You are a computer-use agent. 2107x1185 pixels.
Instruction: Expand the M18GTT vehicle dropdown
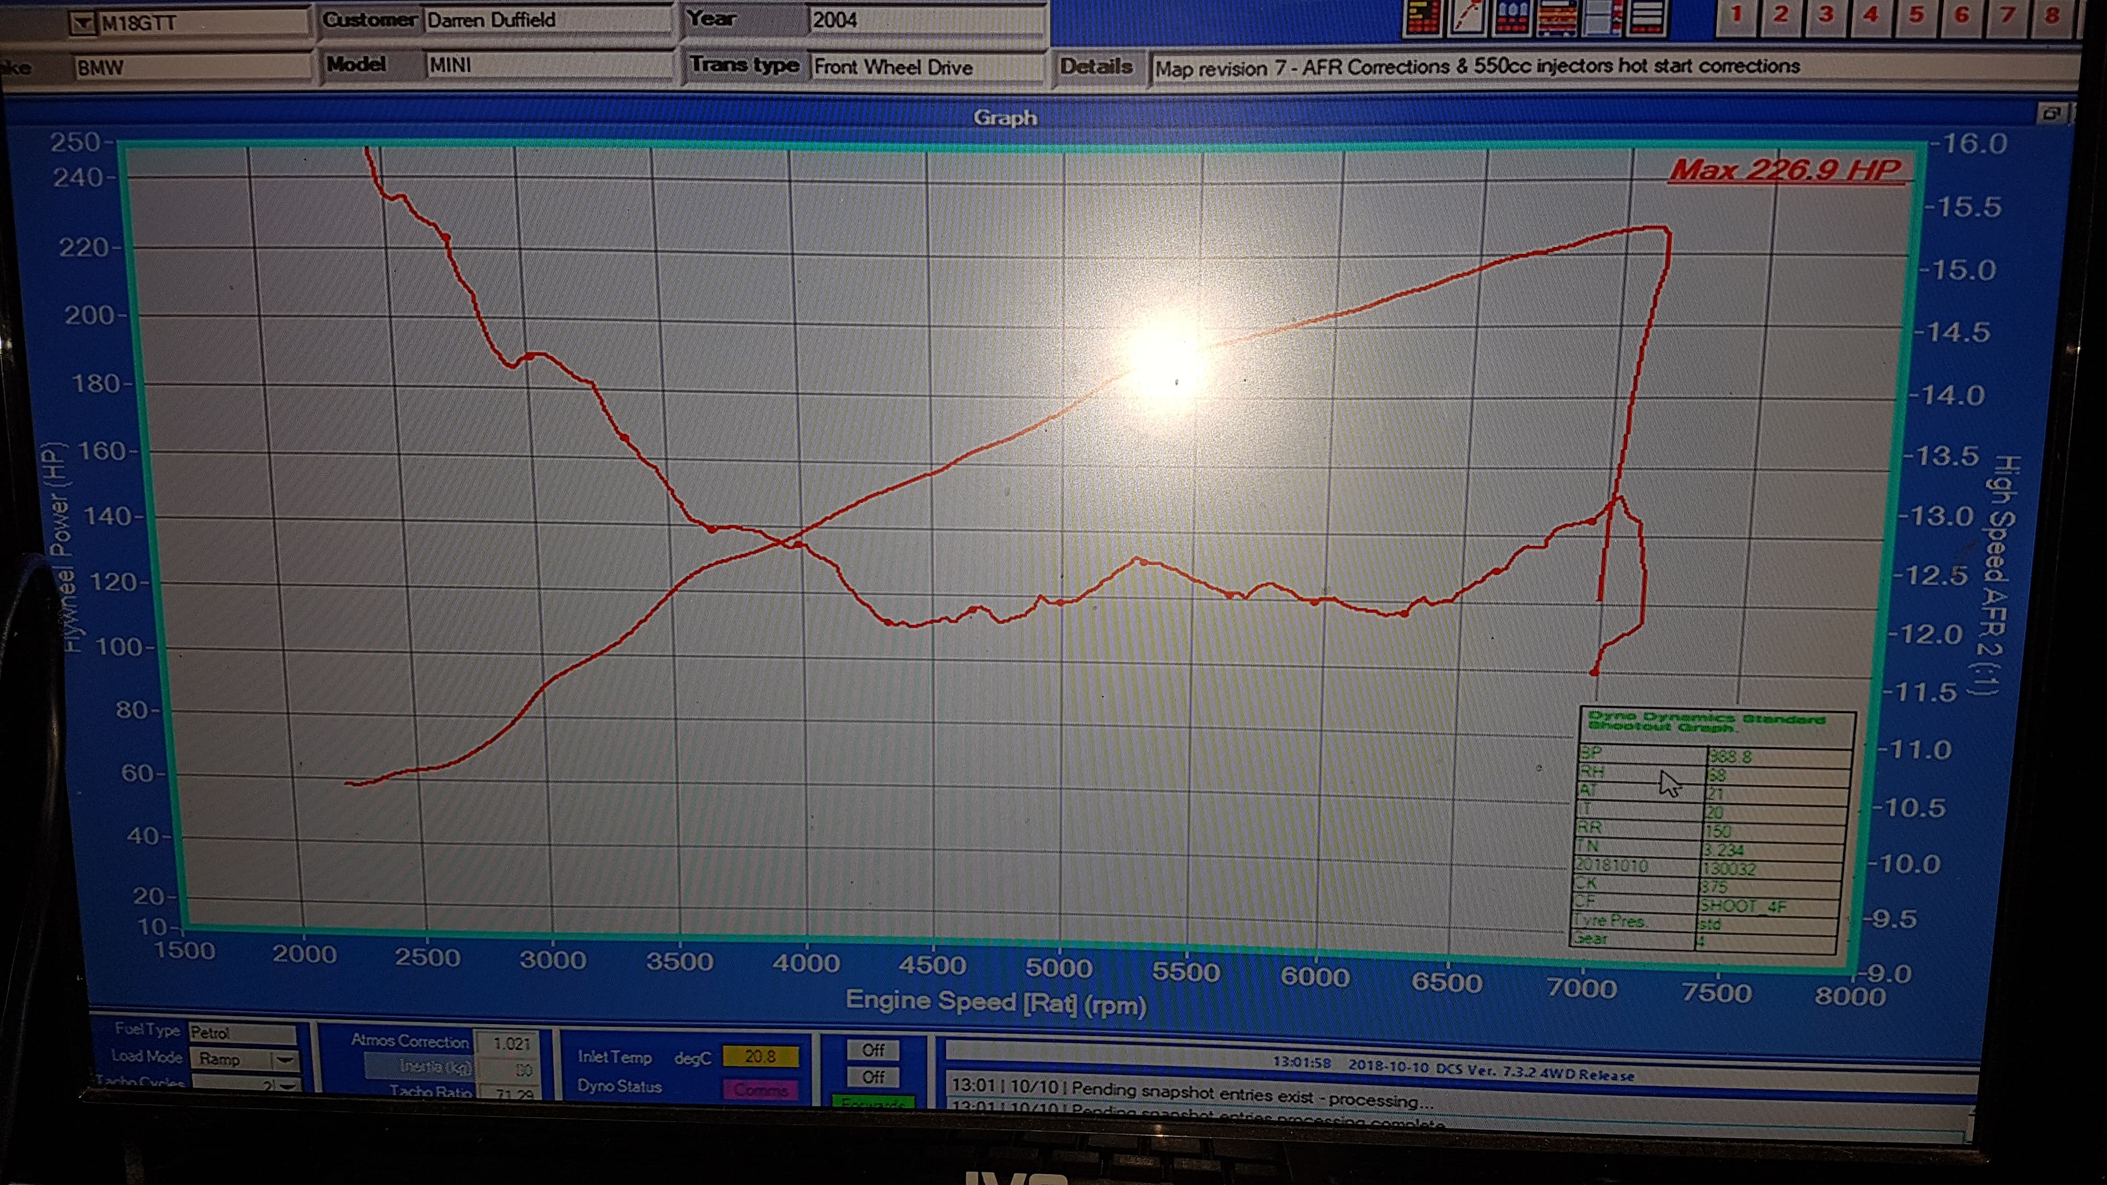[x=83, y=24]
